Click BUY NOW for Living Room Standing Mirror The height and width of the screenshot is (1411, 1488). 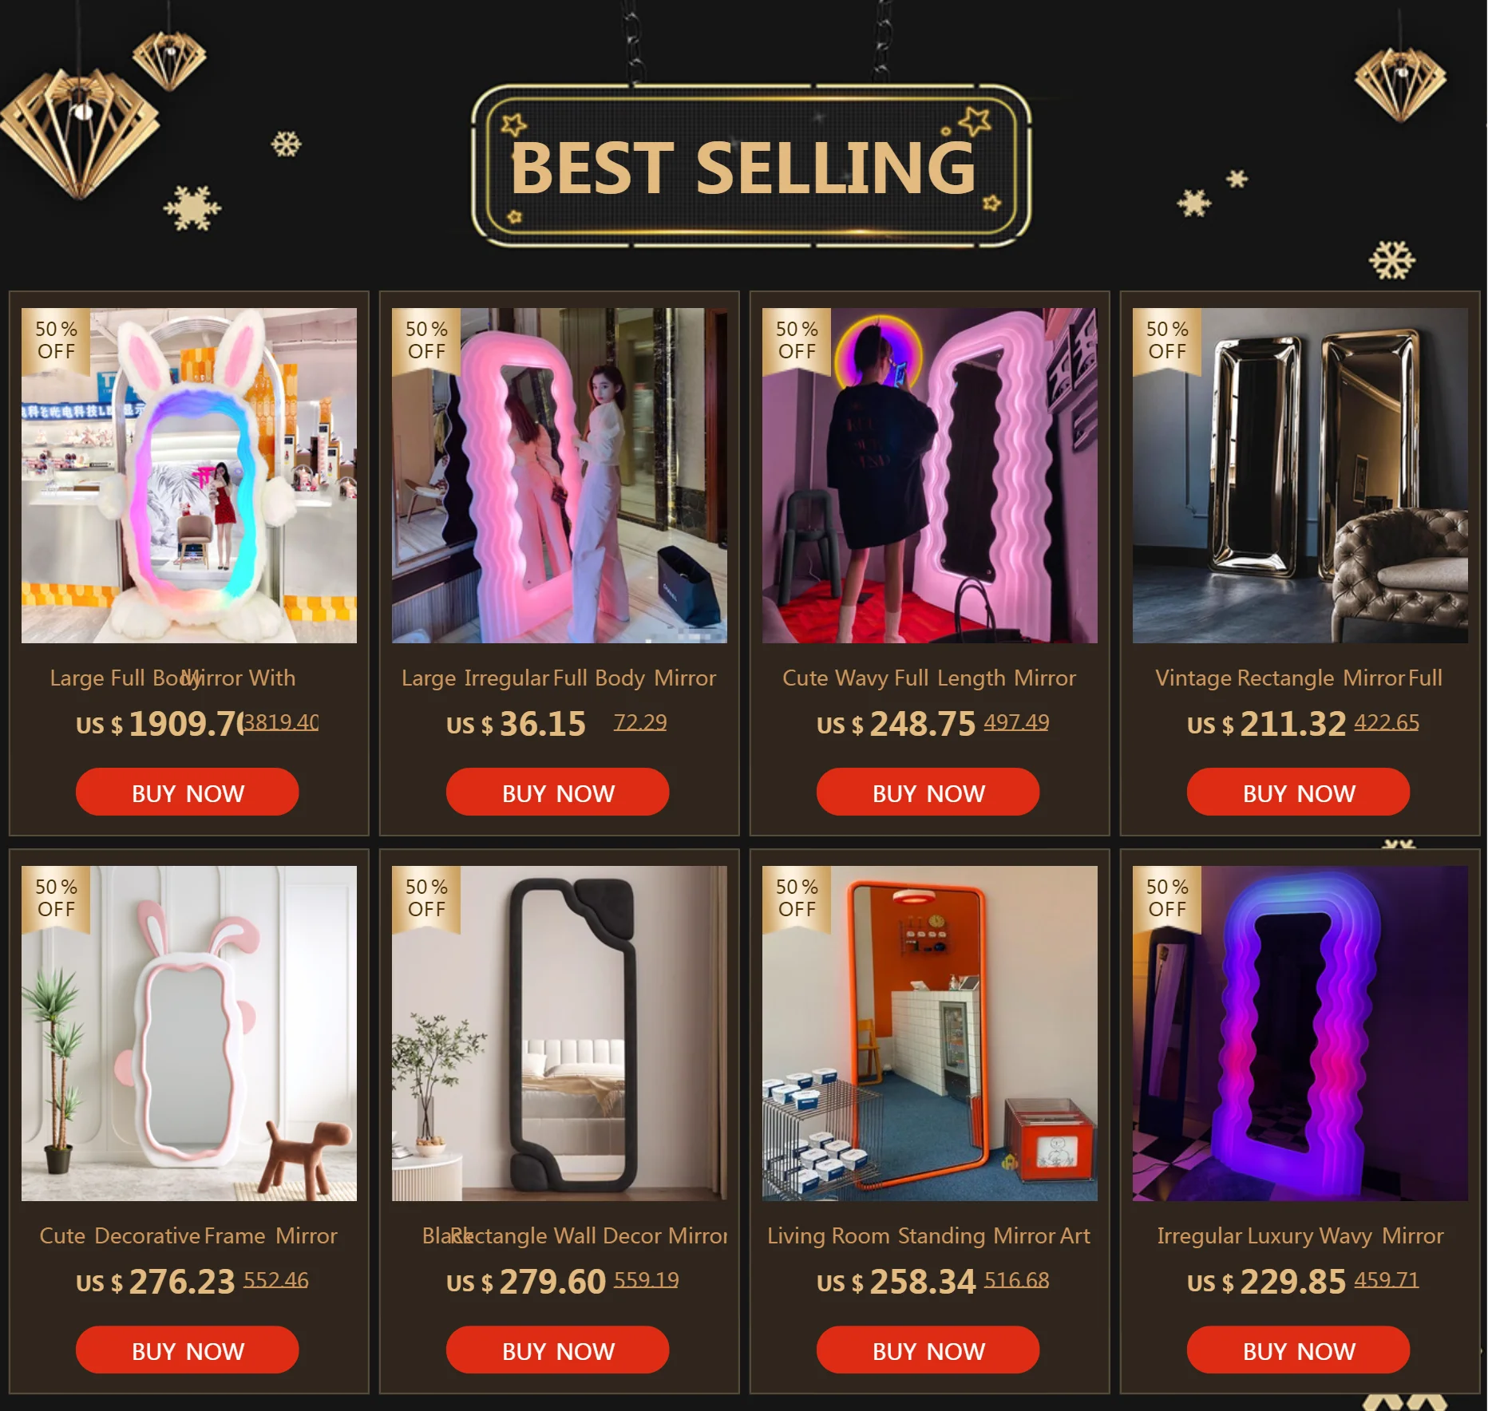(x=928, y=1350)
